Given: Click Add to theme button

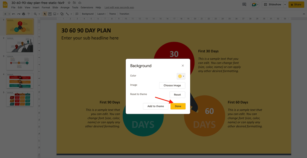Looking at the screenshot, I should pyautogui.click(x=156, y=106).
